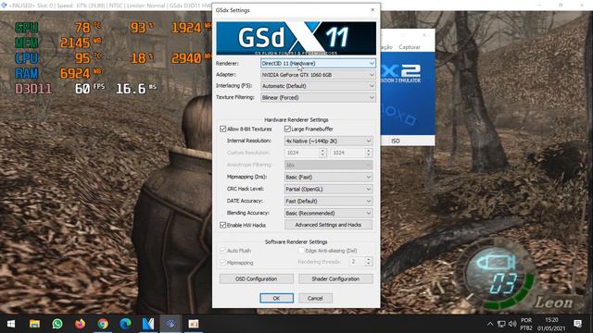Click the GSdx 11 logo banner

(296, 38)
